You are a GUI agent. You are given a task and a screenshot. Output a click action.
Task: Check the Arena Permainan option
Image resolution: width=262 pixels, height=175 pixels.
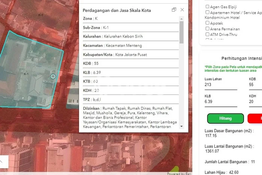pos(207,28)
